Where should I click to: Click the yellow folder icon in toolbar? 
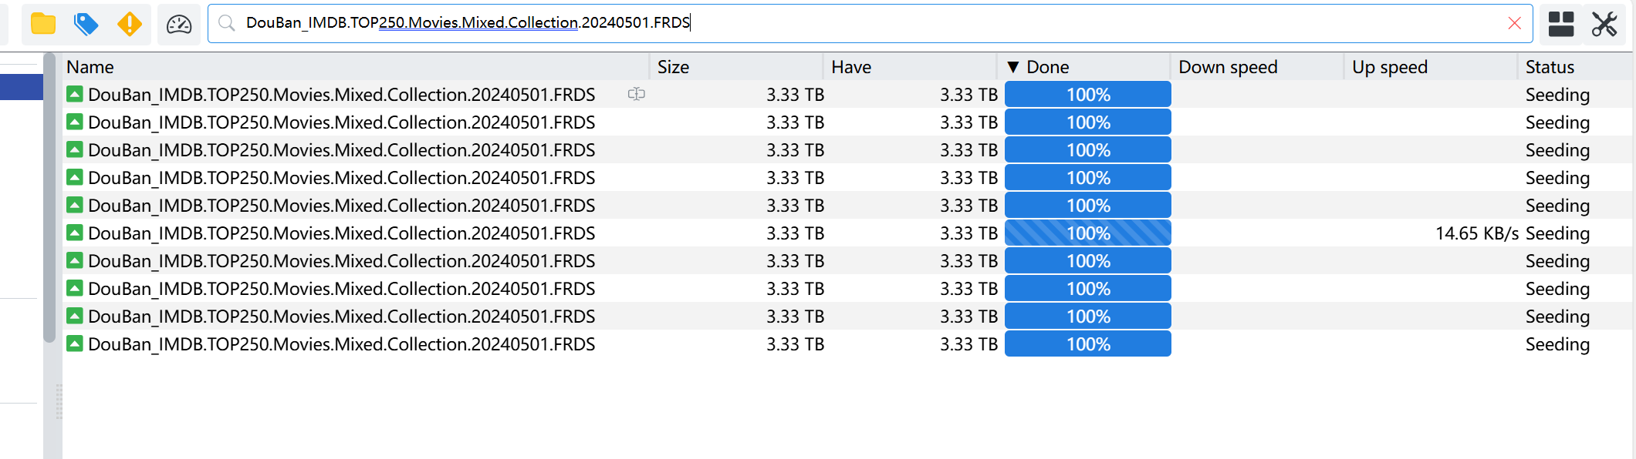point(43,24)
